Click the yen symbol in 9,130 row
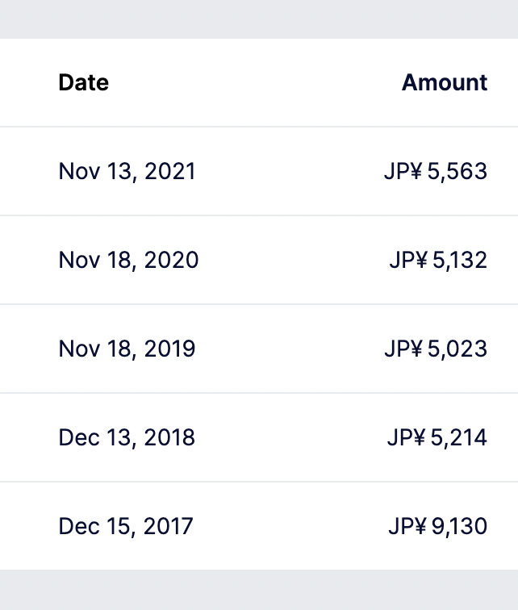 tap(419, 526)
